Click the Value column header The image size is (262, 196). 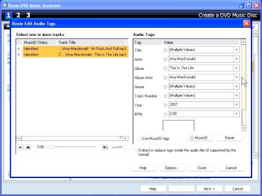[201, 42]
